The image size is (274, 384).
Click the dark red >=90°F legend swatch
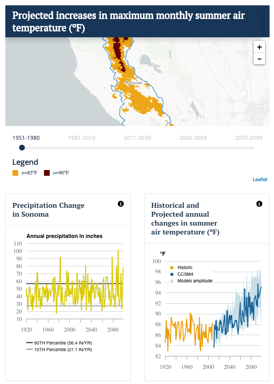click(x=47, y=173)
